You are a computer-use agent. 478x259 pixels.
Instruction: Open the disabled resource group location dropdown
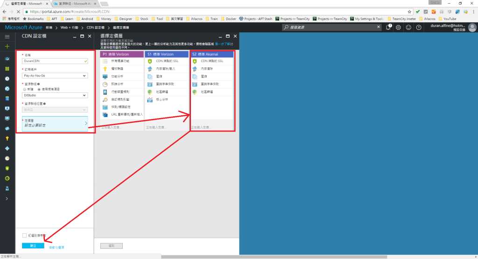(x=55, y=110)
